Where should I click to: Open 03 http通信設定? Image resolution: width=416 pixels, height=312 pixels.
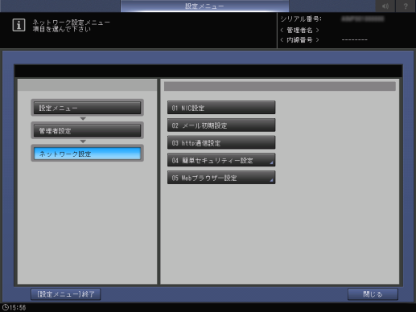pos(221,142)
